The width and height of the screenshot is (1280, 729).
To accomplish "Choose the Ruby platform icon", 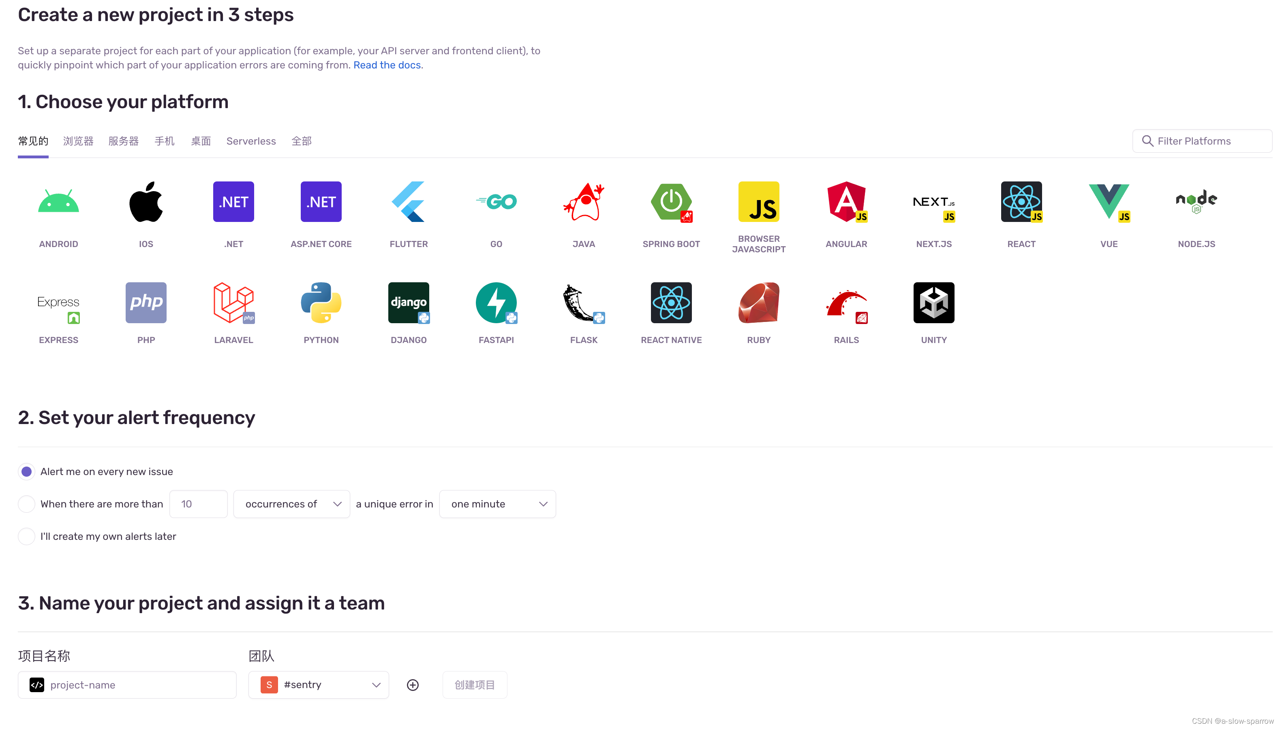I will (x=758, y=303).
